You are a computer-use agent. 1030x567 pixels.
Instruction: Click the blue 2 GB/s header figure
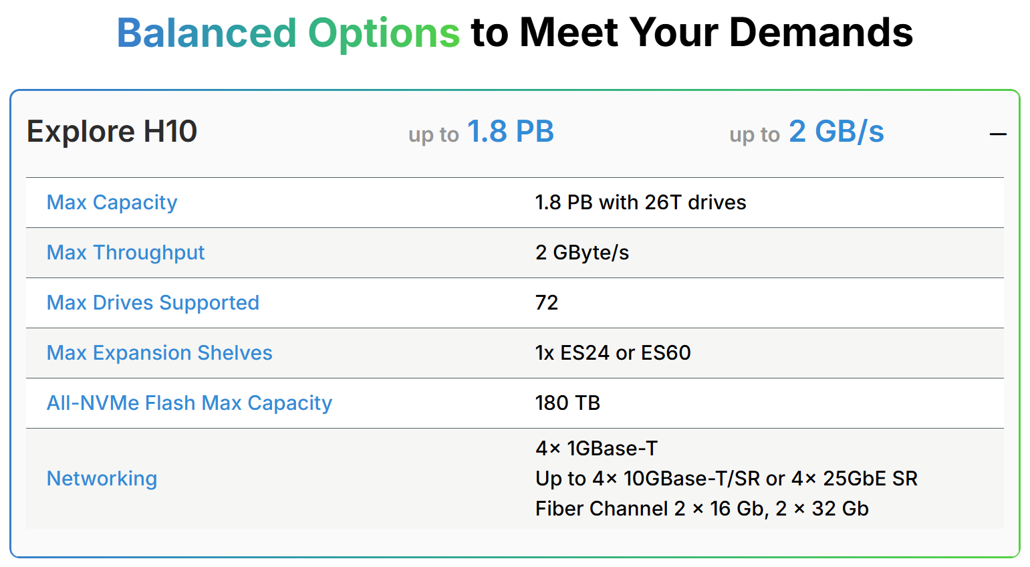click(836, 131)
